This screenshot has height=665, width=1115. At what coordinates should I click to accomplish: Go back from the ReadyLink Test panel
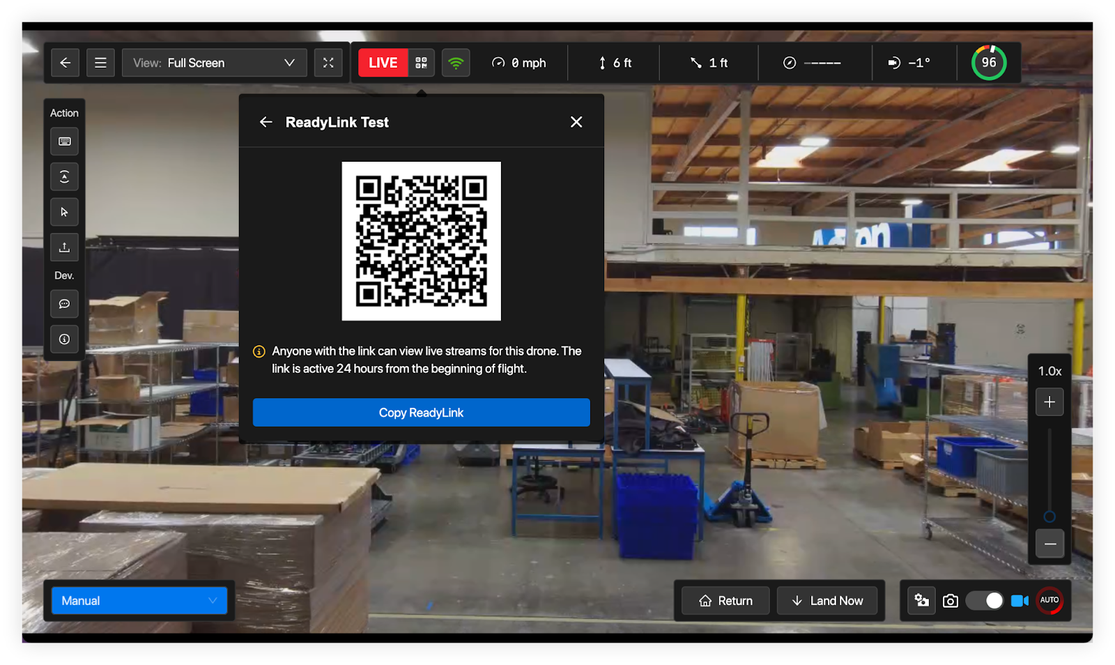tap(266, 122)
